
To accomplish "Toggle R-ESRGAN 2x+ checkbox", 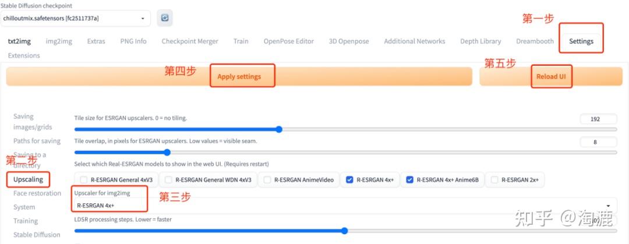I will pos(494,180).
